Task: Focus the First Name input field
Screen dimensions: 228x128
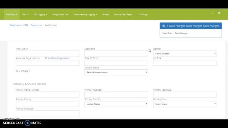Action: 47,54
